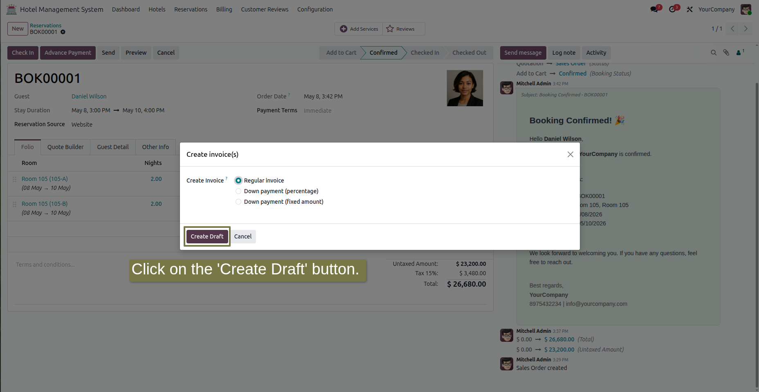This screenshot has width=759, height=392.
Task: Close the Create invoice(s) dialog
Action: (570, 154)
